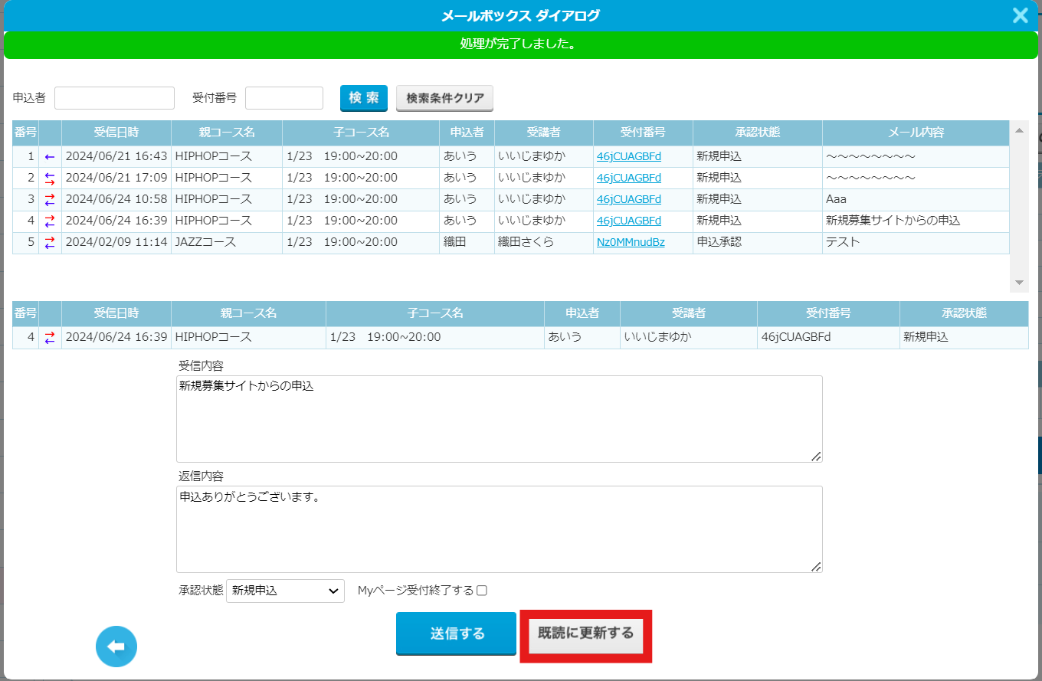Click arrow icon in row 4 of upper table

[50, 221]
